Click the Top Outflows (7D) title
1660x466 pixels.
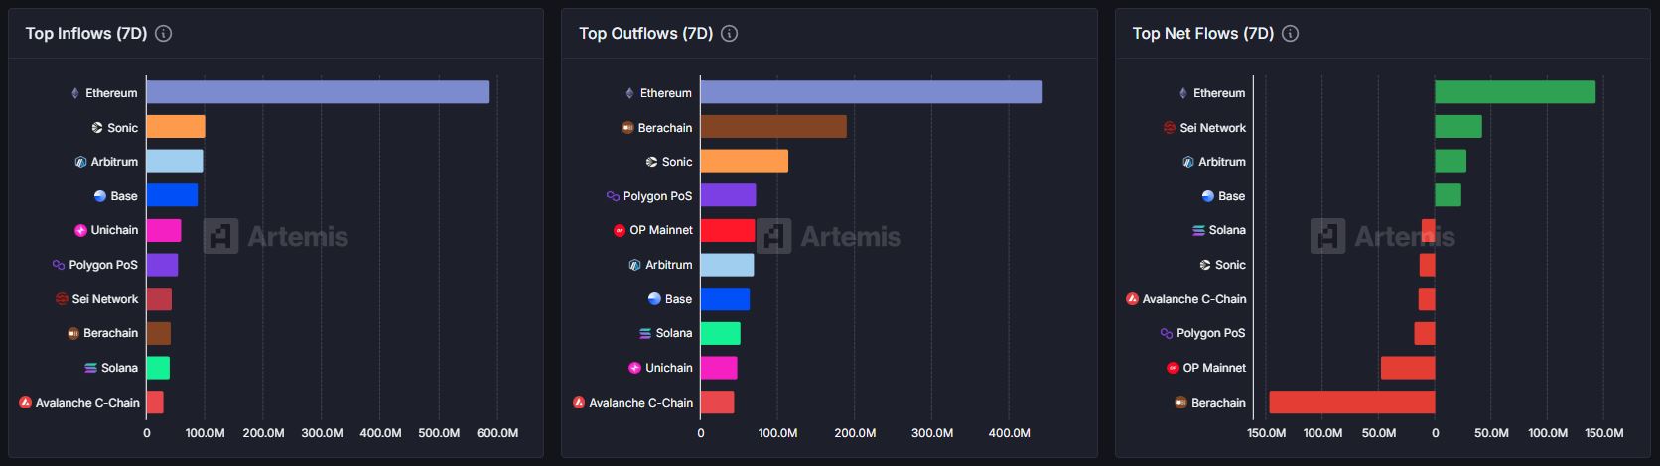646,33
